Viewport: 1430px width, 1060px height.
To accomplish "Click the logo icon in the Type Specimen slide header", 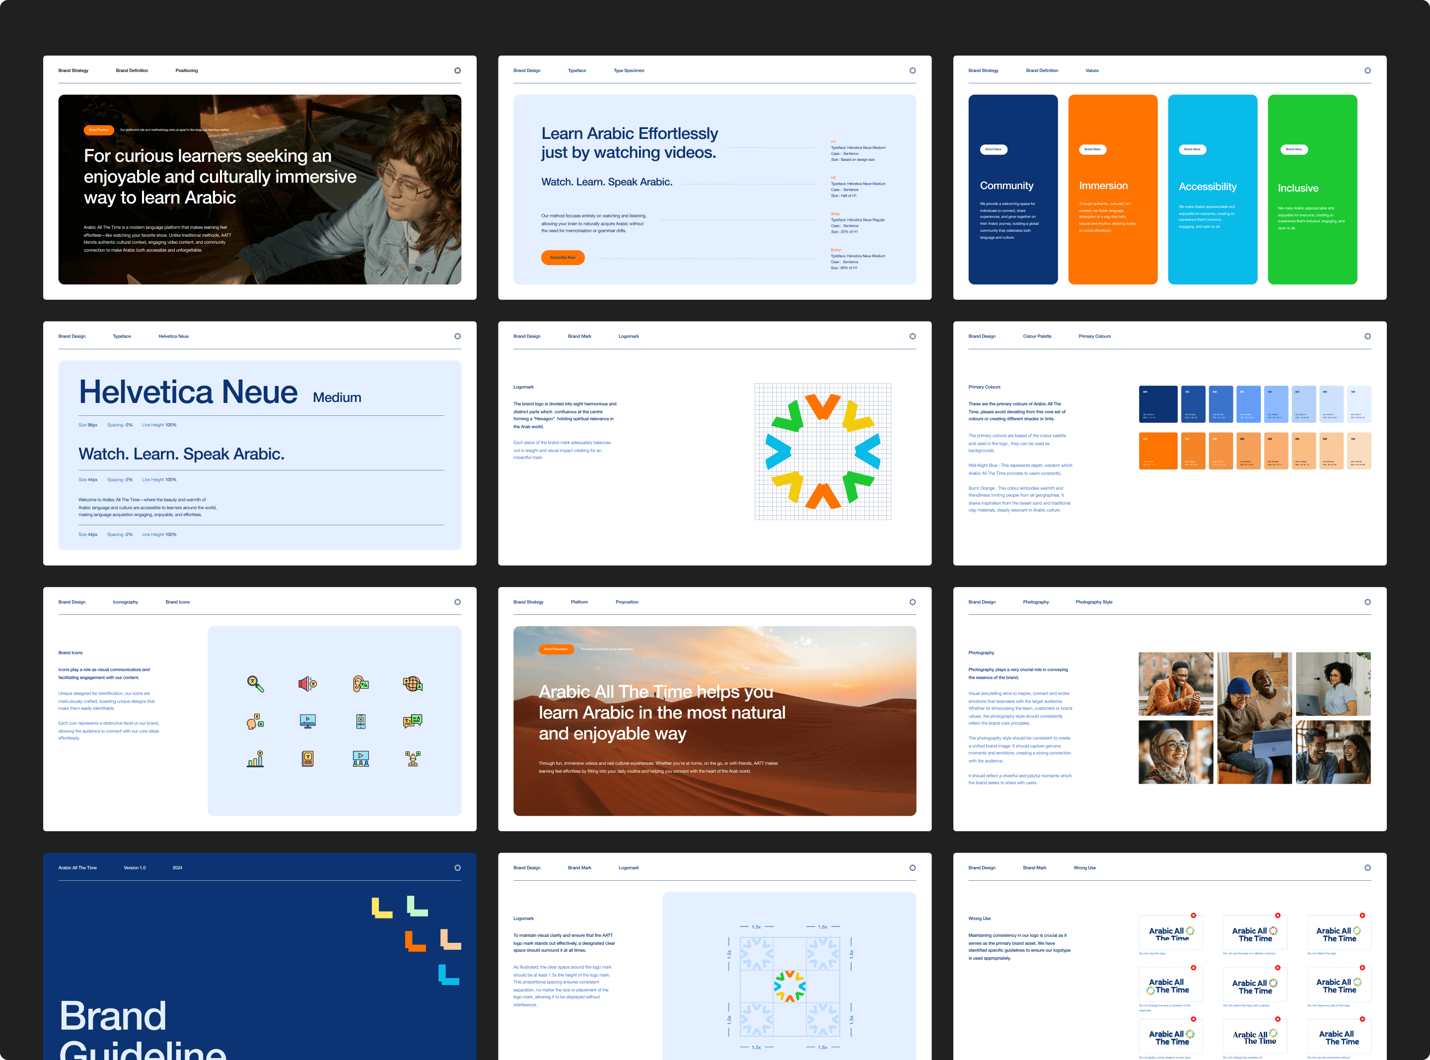I will pos(913,70).
